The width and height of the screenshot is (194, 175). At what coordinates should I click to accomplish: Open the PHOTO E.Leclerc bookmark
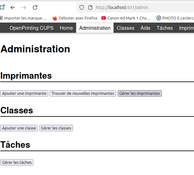(175, 18)
